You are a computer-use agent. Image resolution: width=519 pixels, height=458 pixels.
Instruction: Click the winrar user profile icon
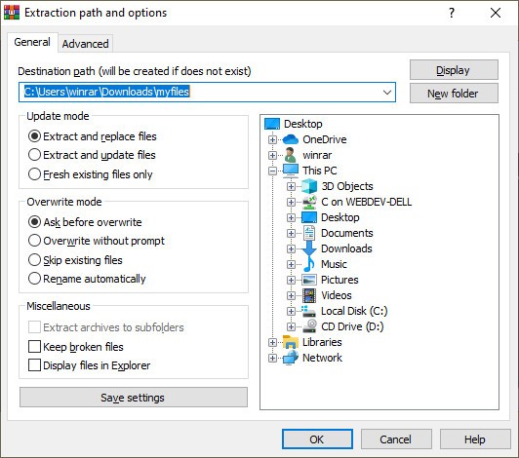click(x=291, y=155)
